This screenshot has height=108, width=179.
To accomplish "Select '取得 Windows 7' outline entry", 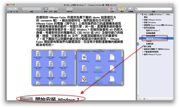I will [x=153, y=30].
